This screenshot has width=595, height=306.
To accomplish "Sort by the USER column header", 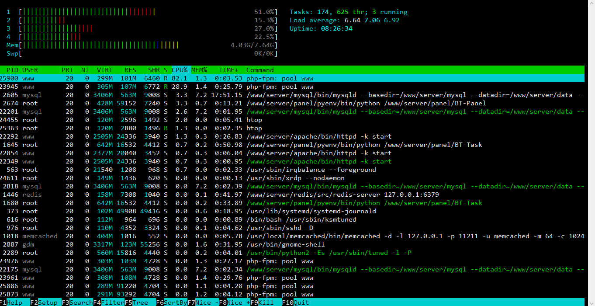I will (x=30, y=70).
